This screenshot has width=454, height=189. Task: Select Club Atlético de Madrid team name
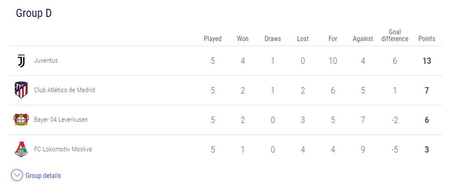tap(64, 90)
